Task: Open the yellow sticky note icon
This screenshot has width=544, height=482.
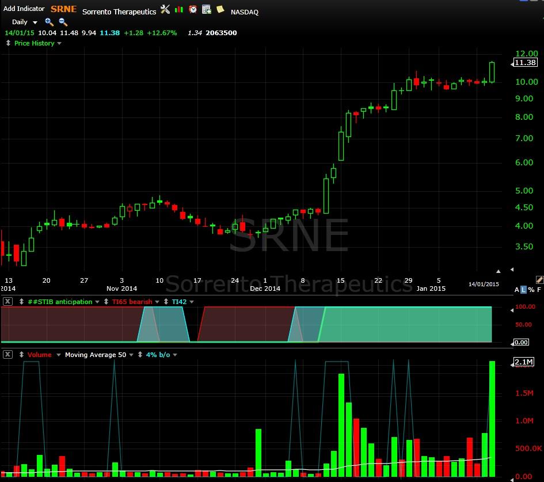Action: [220, 9]
